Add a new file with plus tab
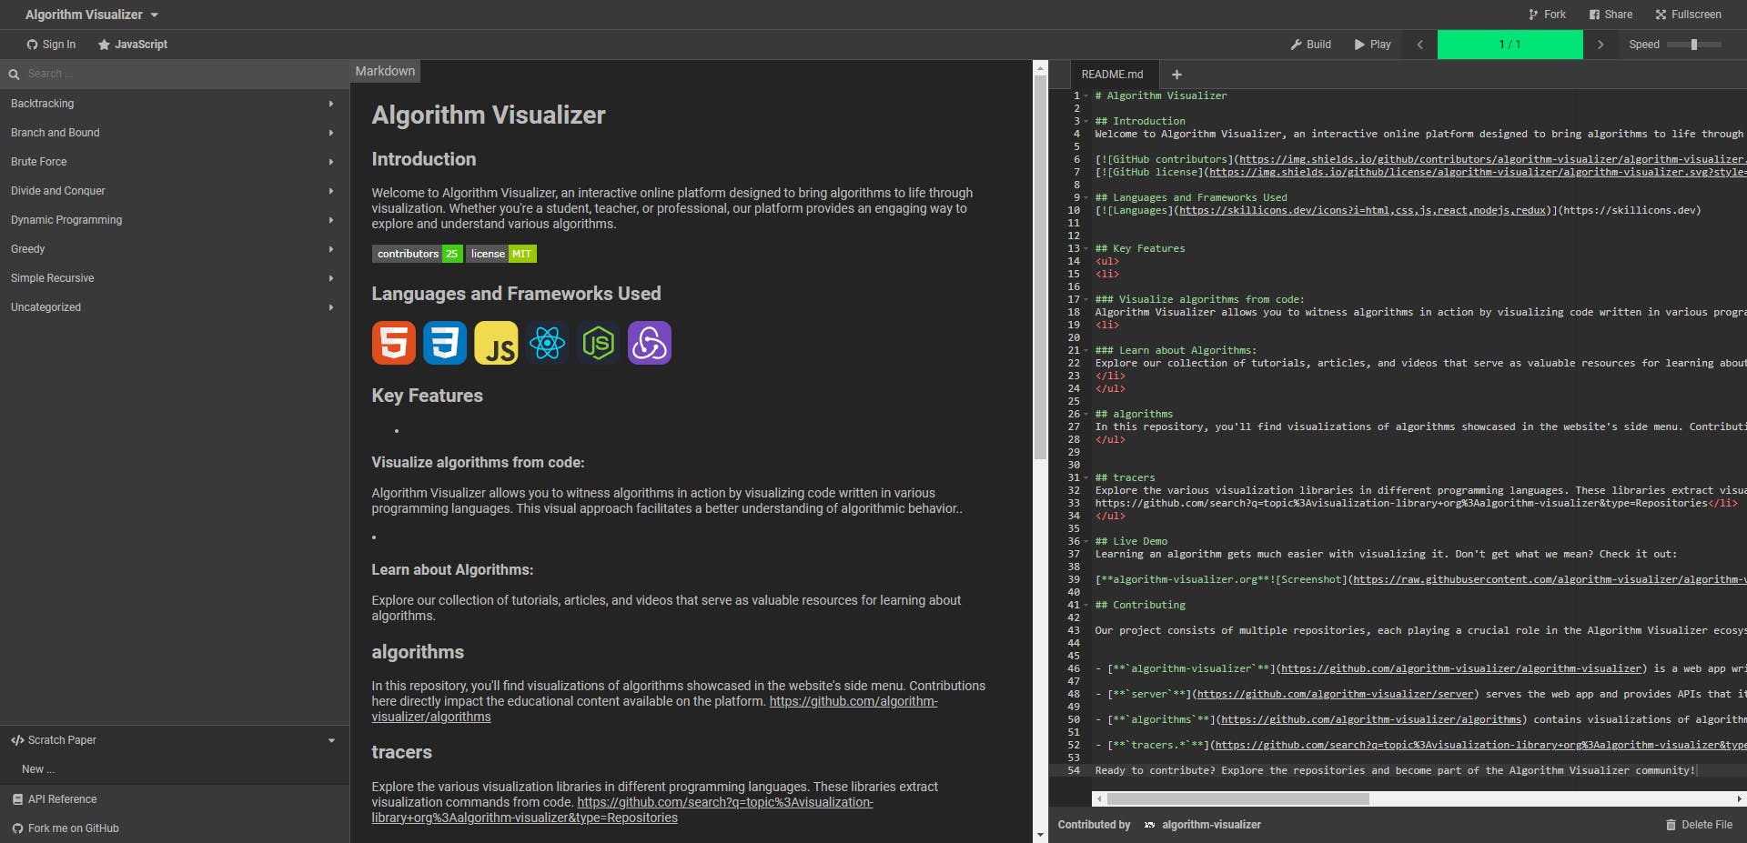The width and height of the screenshot is (1747, 843). (1176, 75)
